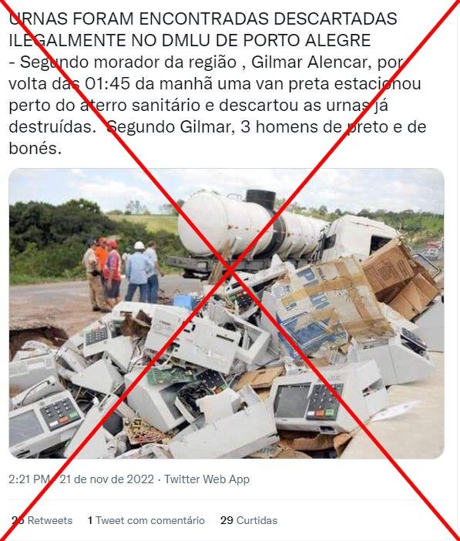The width and height of the screenshot is (460, 541).
Task: Click the overturned white truck cab
Action: (359, 234)
